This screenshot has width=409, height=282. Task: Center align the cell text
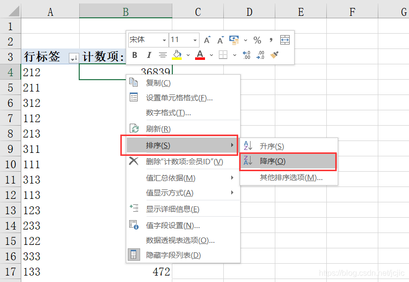tap(163, 55)
